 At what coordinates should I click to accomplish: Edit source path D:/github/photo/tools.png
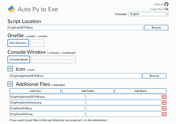pos(47,103)
